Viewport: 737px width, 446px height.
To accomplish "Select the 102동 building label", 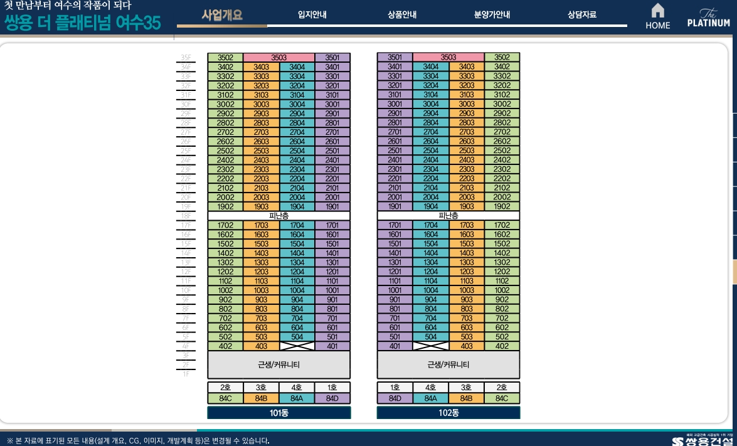I will 448,413.
